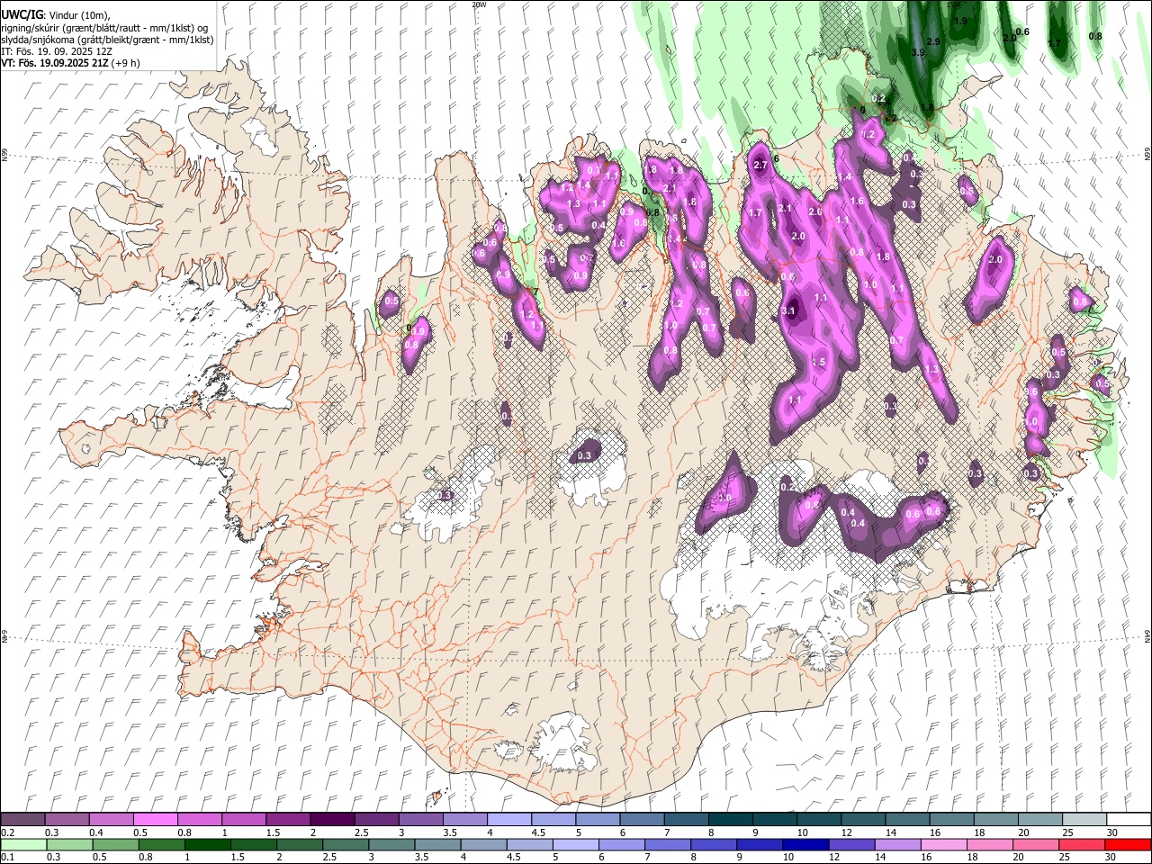Screen dimensions: 1152x864
Task: Select the dark grey-purple 0.2 legend swatch
Action: [x=22, y=819]
